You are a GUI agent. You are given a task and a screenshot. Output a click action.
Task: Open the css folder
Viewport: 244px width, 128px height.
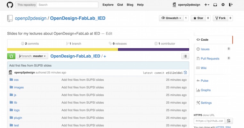click(16, 80)
